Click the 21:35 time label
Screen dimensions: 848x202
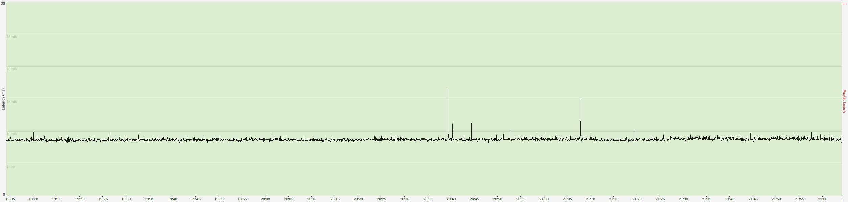click(707, 199)
